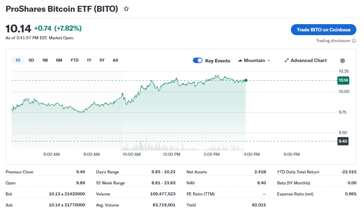
Task: Click the 10.14 current price label on axis
Action: click(343, 81)
